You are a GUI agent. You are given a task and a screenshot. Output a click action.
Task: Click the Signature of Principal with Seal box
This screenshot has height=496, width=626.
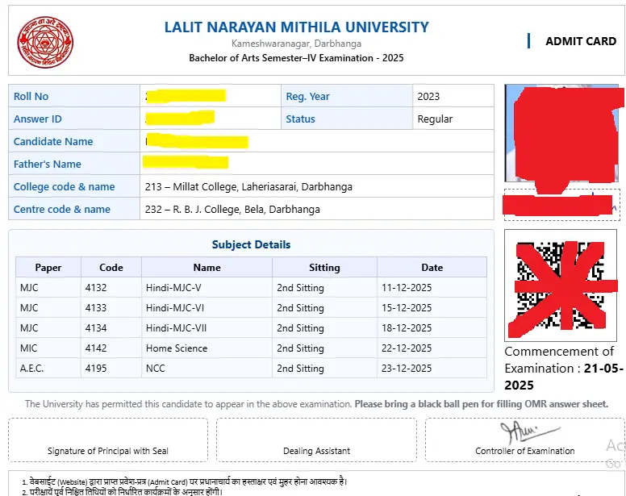coord(107,440)
